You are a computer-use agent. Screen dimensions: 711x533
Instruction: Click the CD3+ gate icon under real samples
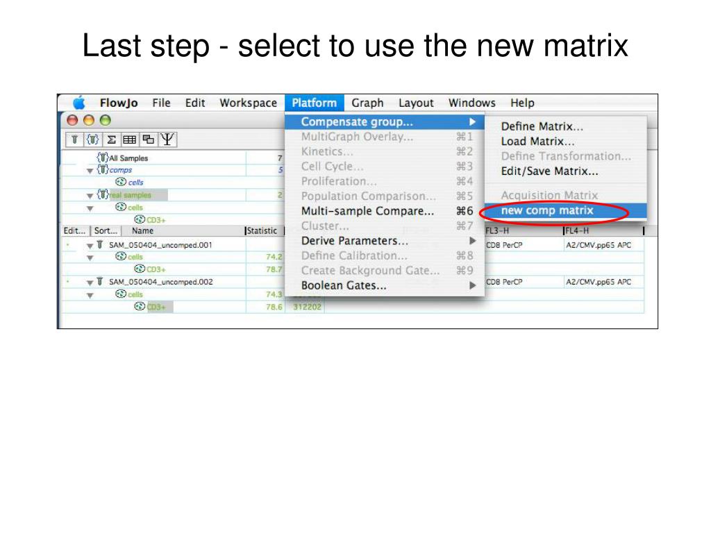140,219
